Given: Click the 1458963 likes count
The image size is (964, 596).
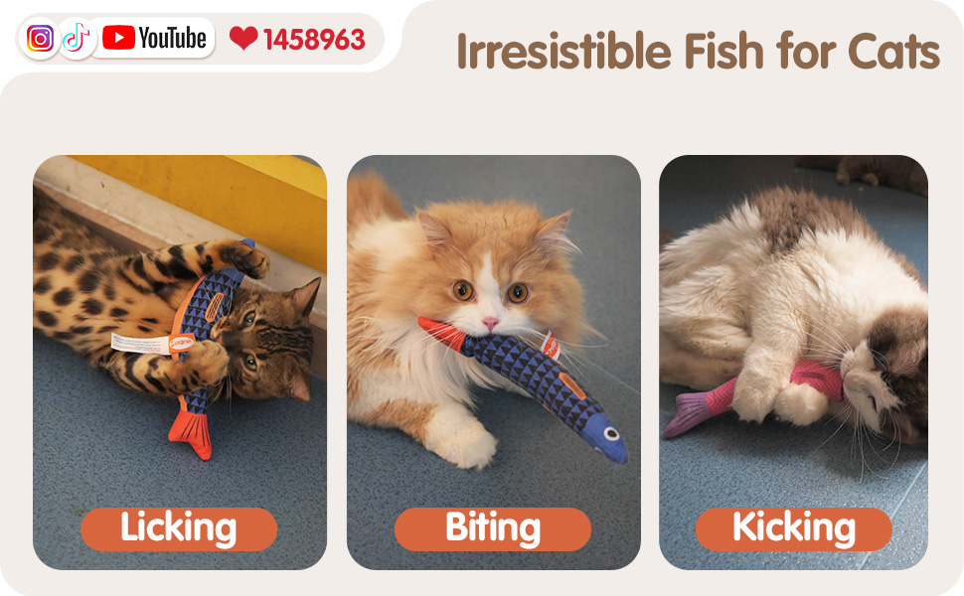Looking at the screenshot, I should [314, 40].
